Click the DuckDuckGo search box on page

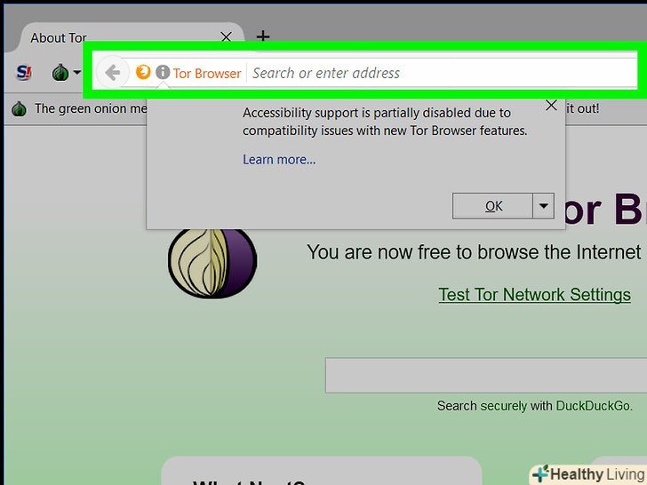[485, 375]
